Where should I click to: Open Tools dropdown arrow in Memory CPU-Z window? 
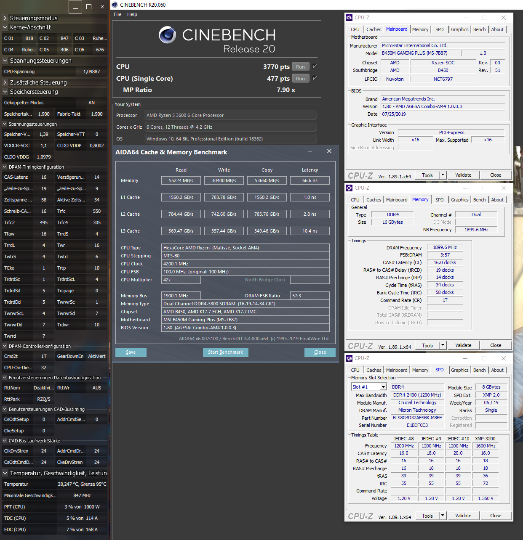(443, 345)
